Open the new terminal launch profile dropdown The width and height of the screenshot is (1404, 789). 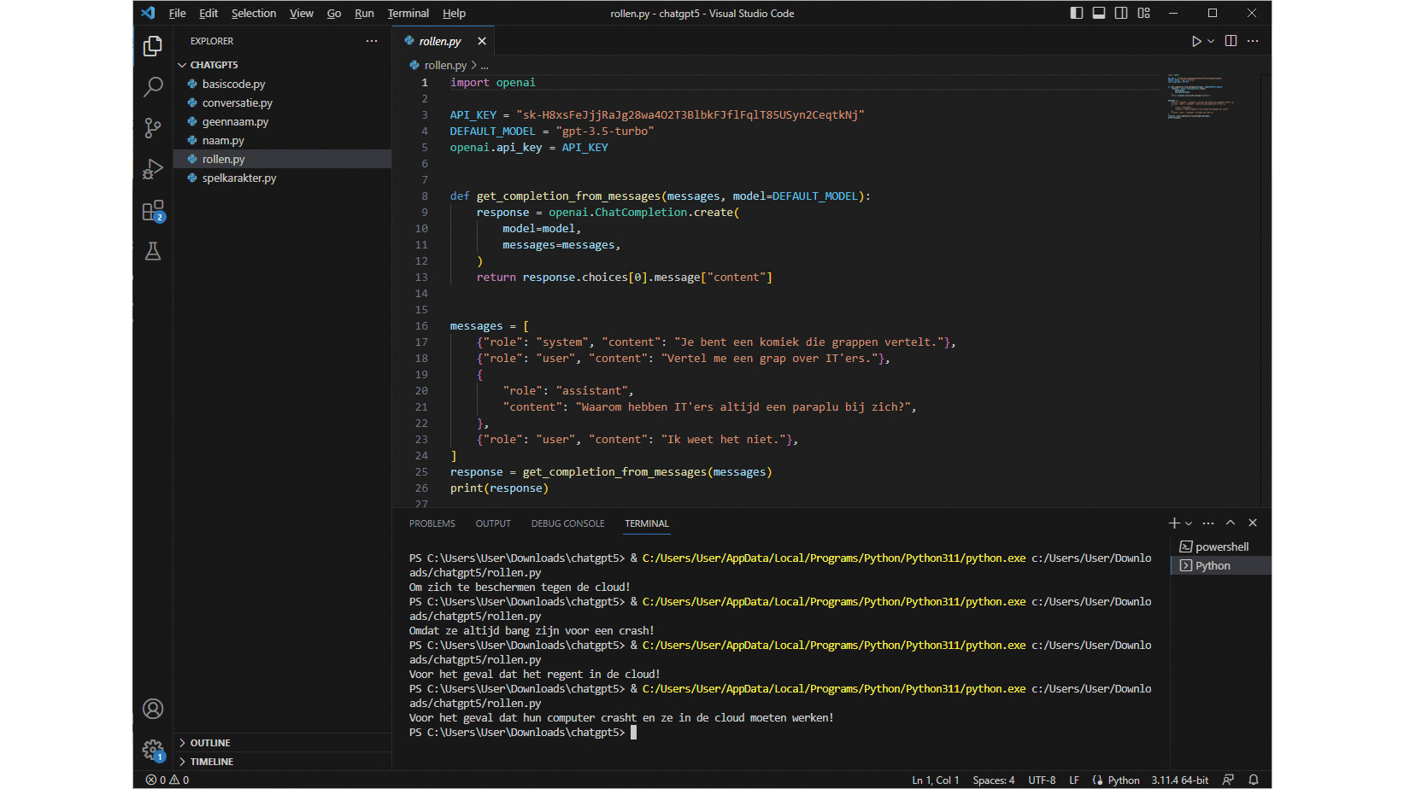[1189, 523]
